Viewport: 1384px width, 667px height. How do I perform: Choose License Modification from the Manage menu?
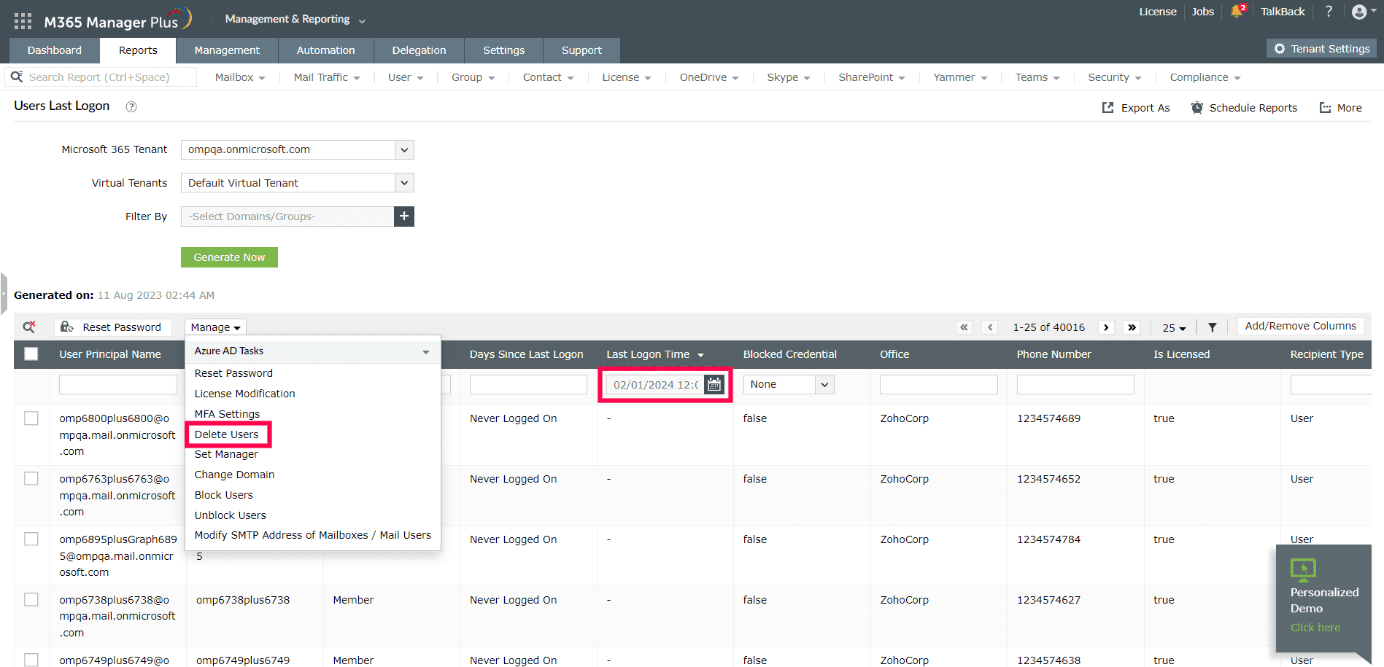point(245,394)
